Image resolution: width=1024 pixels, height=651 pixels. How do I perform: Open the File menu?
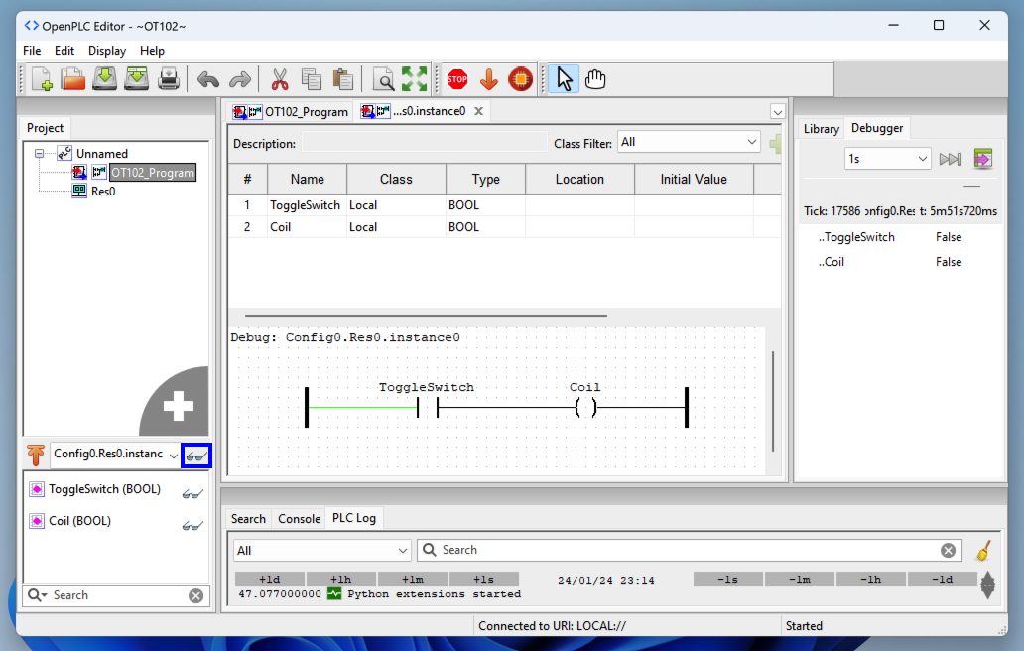tap(32, 51)
